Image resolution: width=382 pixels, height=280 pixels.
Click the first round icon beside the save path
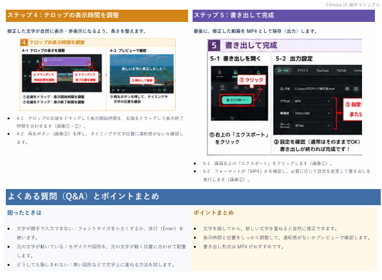347,89
